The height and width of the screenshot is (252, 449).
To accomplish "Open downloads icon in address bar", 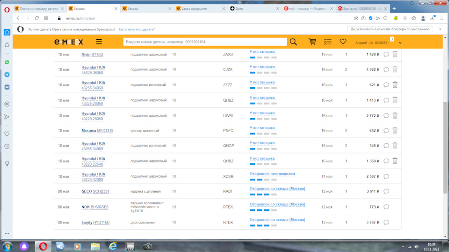I will coord(432,18).
